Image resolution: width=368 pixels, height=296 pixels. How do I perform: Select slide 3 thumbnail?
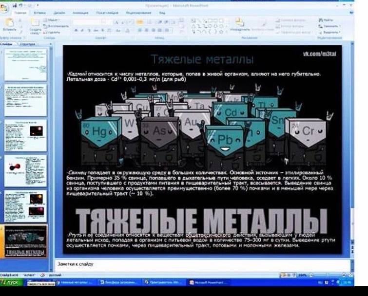(25, 135)
